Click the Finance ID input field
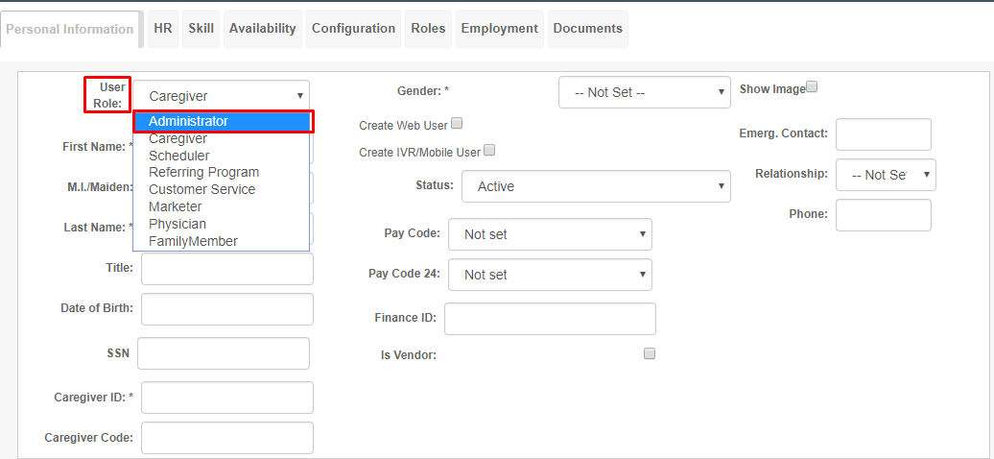The height and width of the screenshot is (459, 994). 550,319
